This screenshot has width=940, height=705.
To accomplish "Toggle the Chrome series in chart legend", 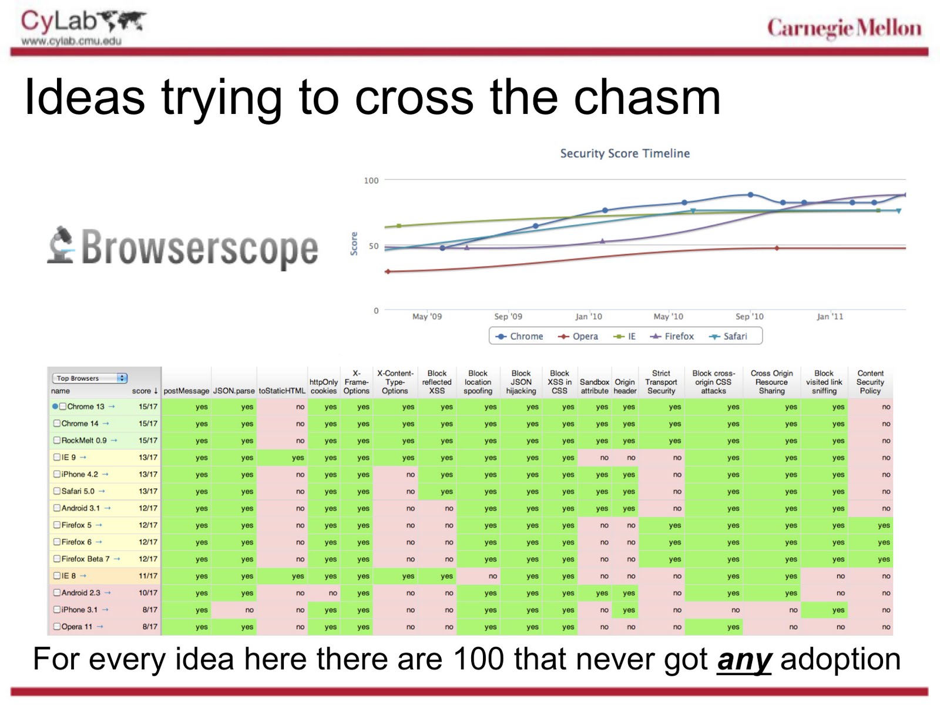I will (519, 336).
